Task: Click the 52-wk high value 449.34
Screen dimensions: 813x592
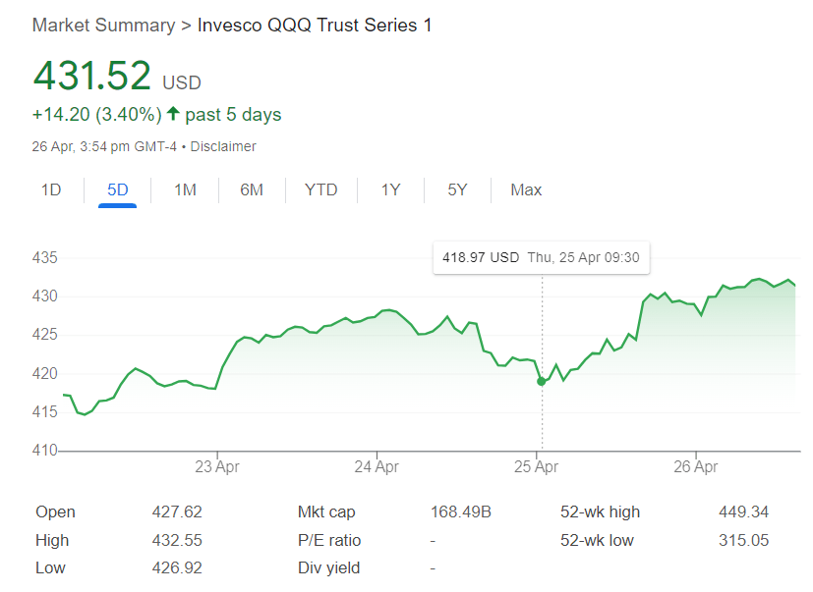Action: click(x=743, y=511)
